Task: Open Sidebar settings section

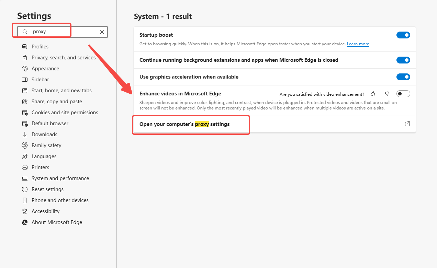Action: click(40, 80)
